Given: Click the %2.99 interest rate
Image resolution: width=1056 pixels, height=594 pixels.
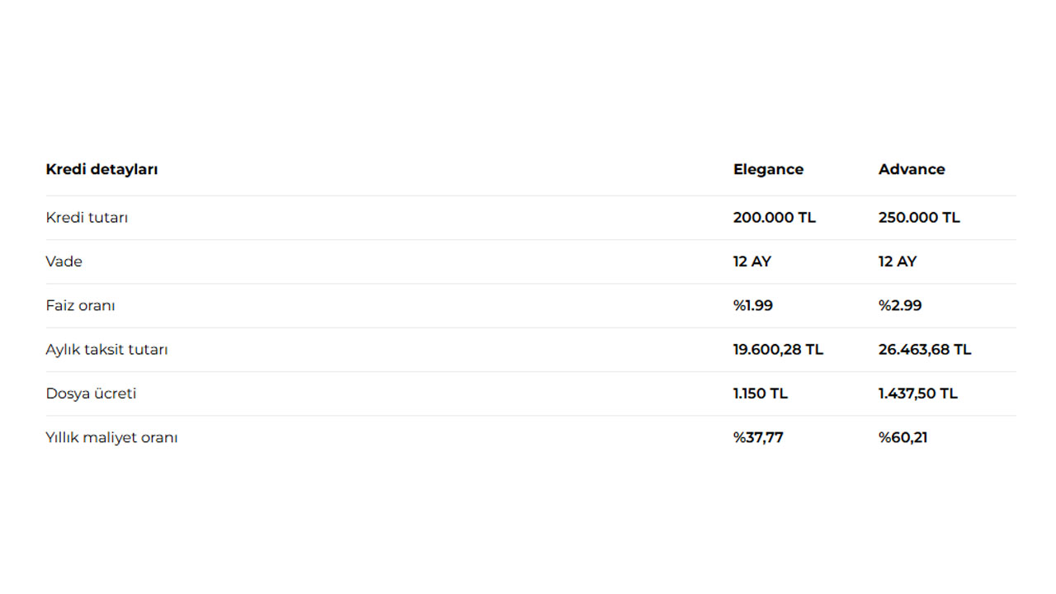Looking at the screenshot, I should click(899, 305).
